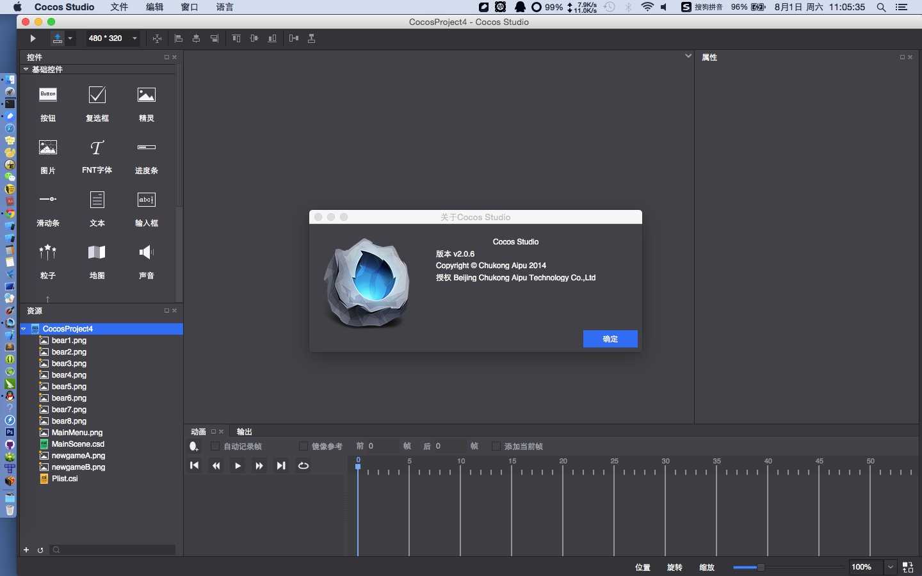The height and width of the screenshot is (576, 922).
Task: Confirm About dialog with 确定 button
Action: pos(610,339)
